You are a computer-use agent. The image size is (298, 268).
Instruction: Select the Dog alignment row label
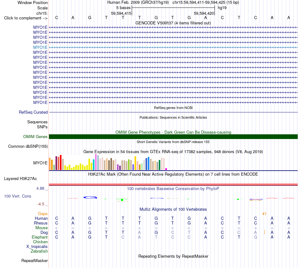[44, 233]
